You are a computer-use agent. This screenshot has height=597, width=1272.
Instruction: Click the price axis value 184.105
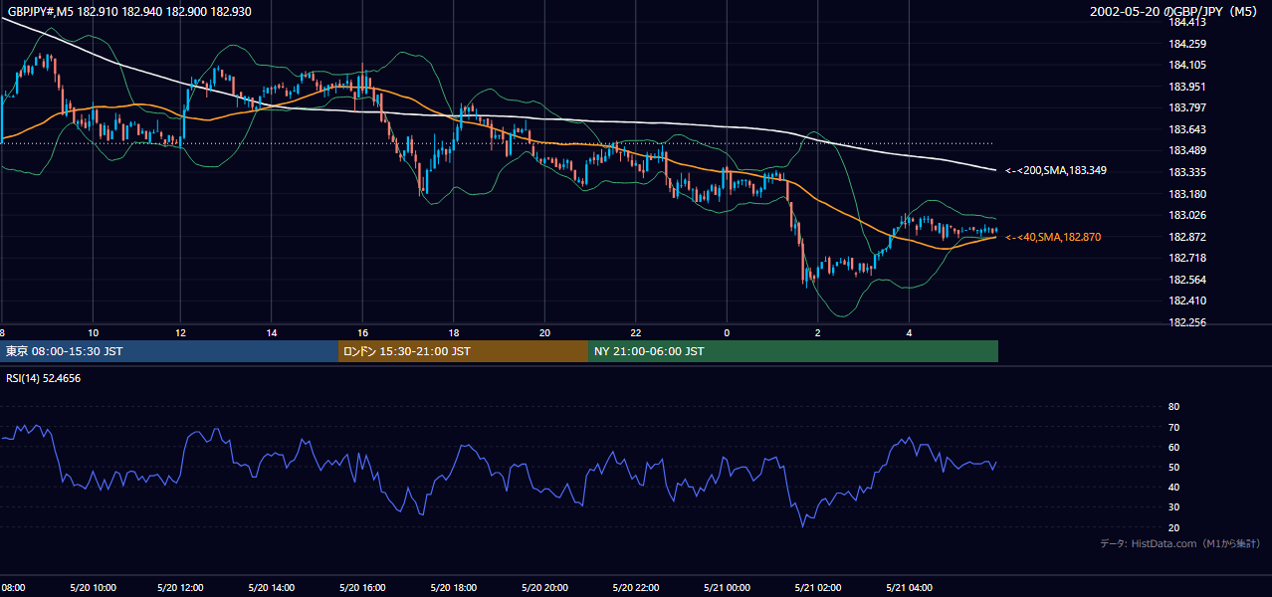(1187, 65)
